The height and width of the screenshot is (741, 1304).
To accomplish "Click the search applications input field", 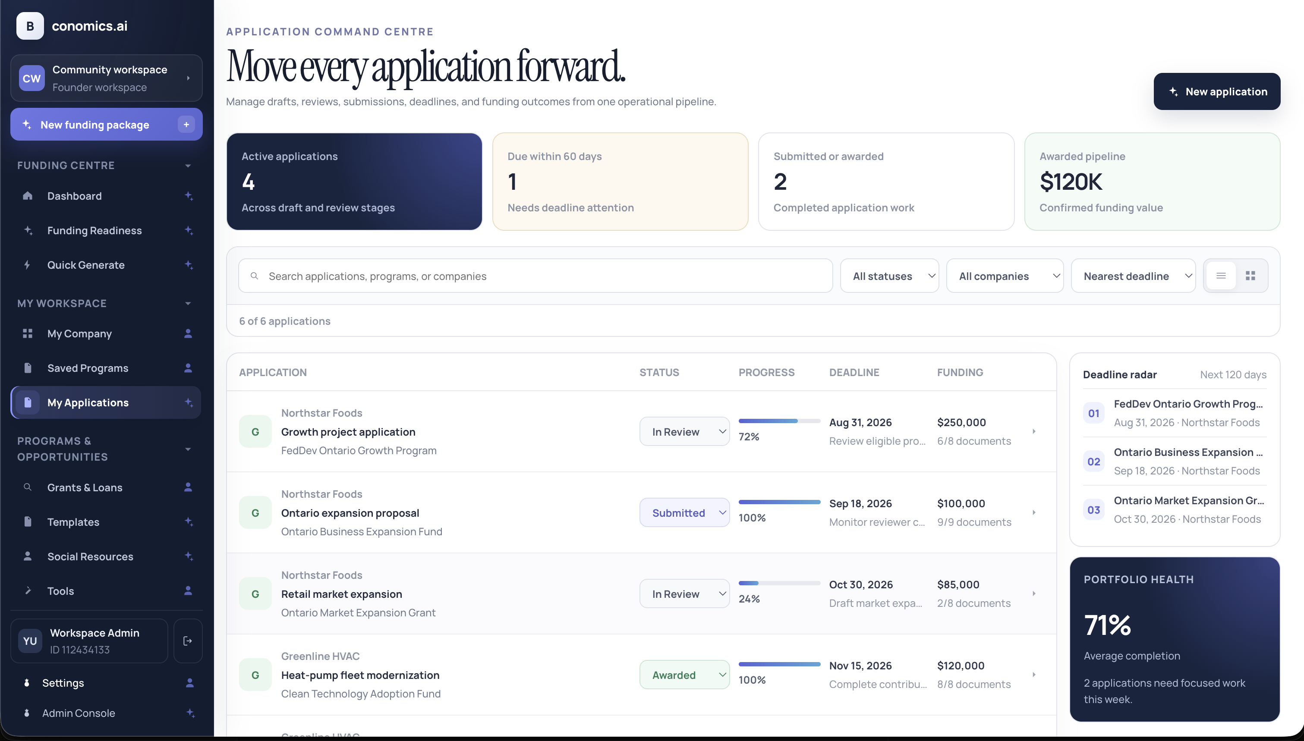I will coord(535,276).
